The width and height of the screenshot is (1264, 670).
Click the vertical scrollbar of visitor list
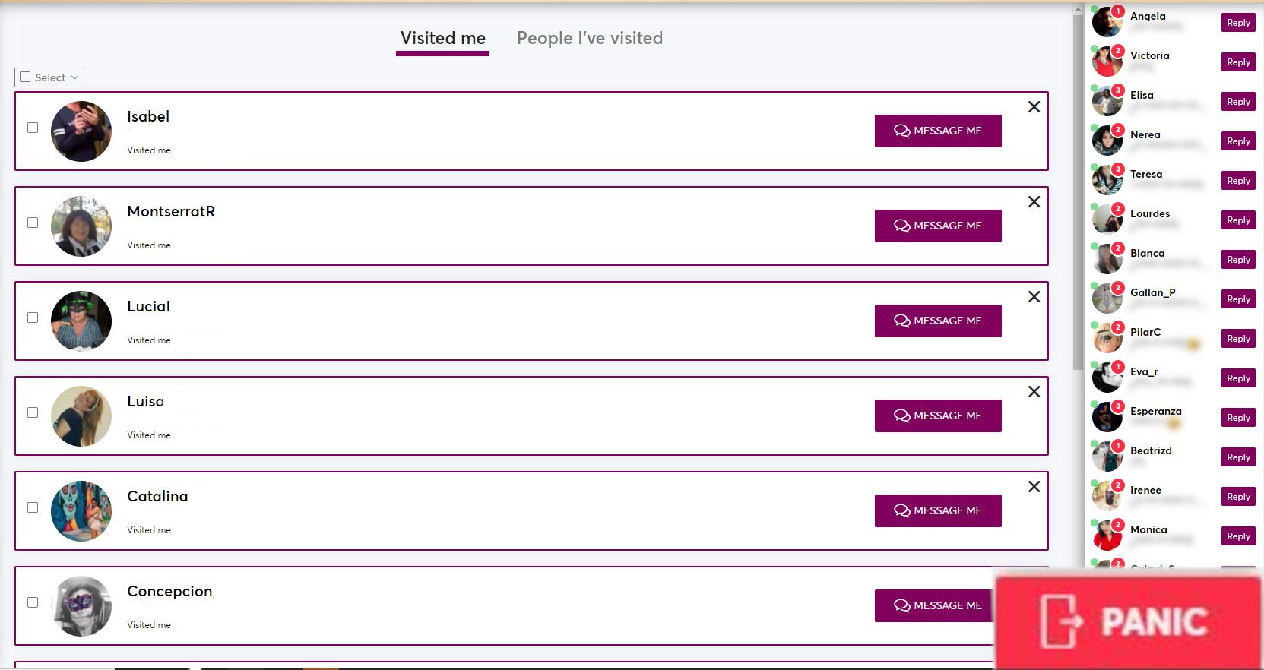1077,190
